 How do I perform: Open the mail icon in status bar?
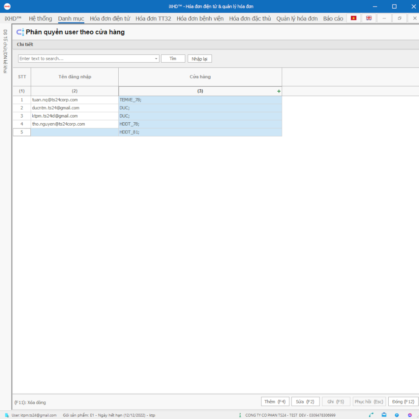tap(384, 415)
